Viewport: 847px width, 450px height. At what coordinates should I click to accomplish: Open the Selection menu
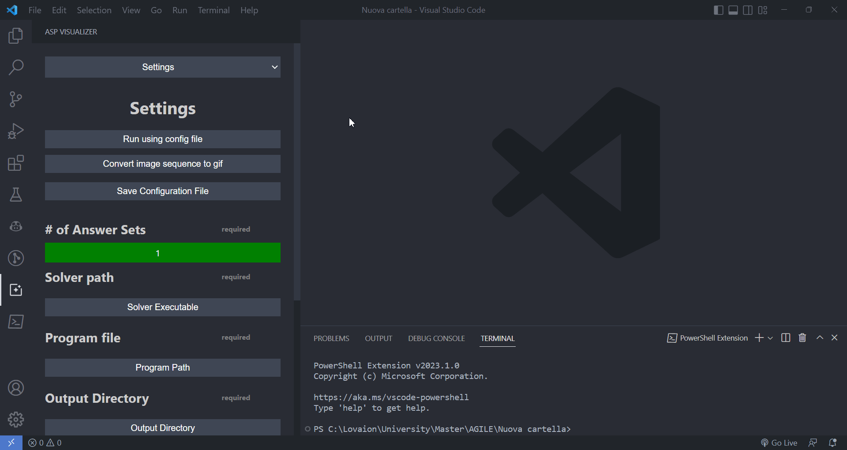[x=94, y=10]
